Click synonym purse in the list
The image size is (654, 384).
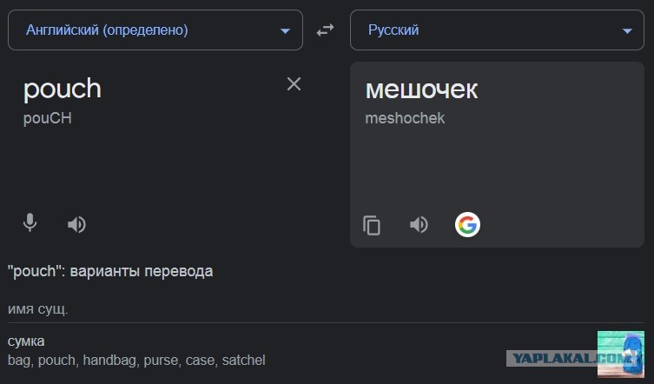click(161, 361)
